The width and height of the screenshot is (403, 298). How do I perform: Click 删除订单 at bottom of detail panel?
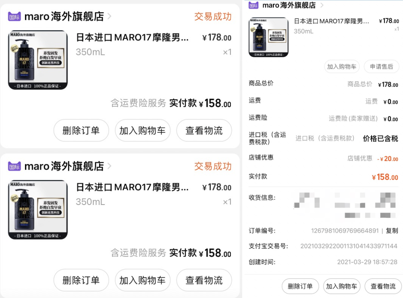click(300, 286)
